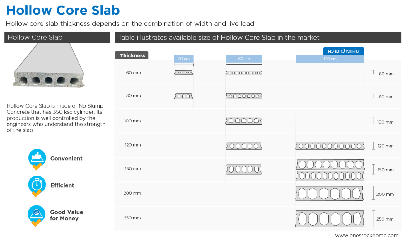Click the 60 cm wide 150 mm slab diagram

coord(244,169)
